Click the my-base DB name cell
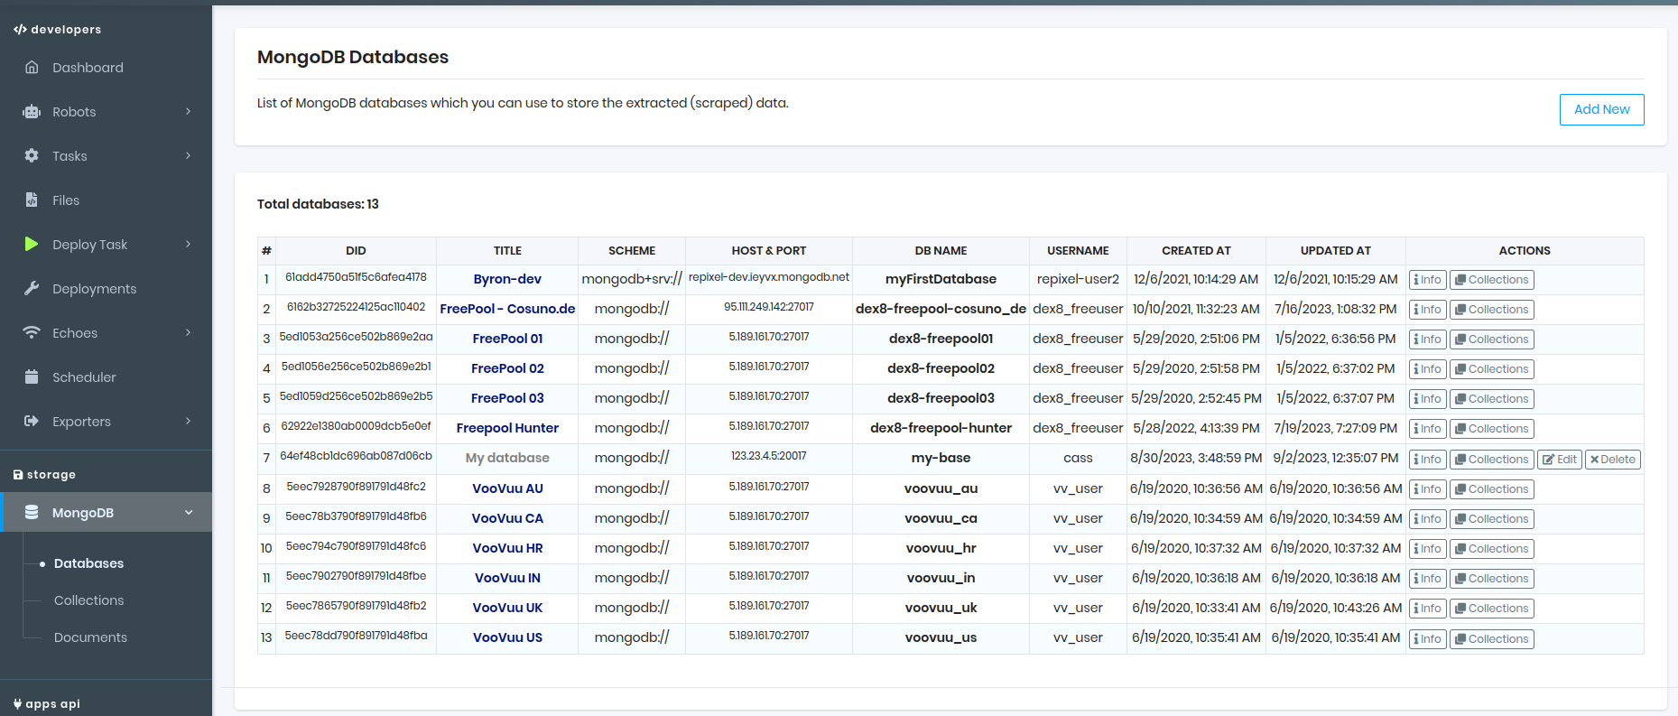Image resolution: width=1678 pixels, height=716 pixels. pos(941,458)
